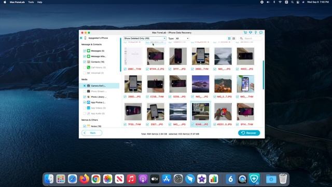
Task: Uncheck the Contacts checkbox
Action: coord(85,62)
